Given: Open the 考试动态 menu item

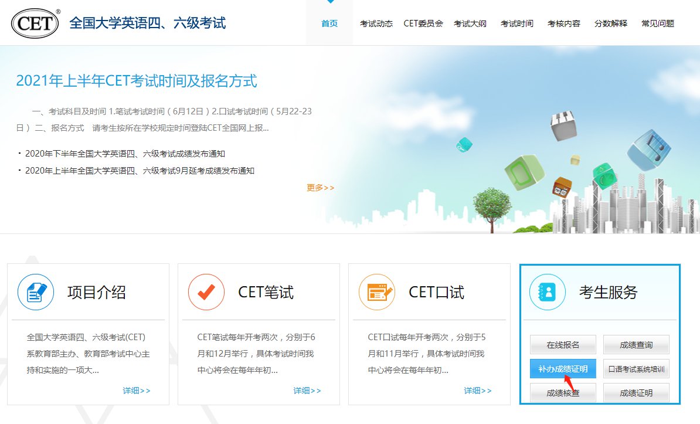Looking at the screenshot, I should coord(376,23).
